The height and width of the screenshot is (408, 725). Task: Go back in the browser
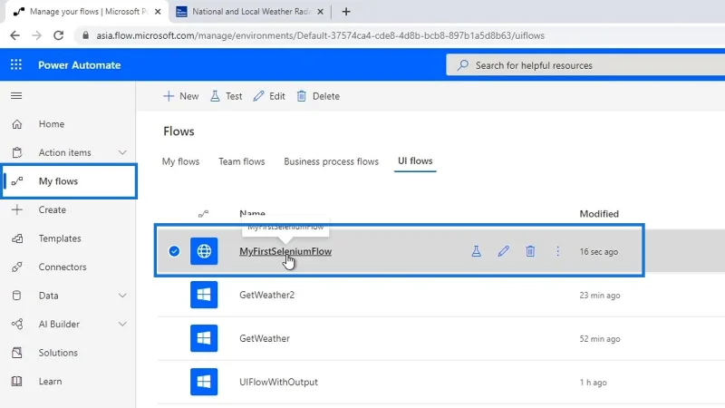coord(14,35)
